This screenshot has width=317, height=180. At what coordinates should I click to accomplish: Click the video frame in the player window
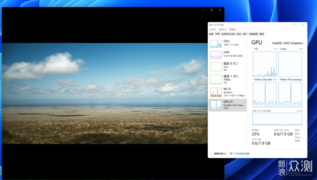pos(105,93)
